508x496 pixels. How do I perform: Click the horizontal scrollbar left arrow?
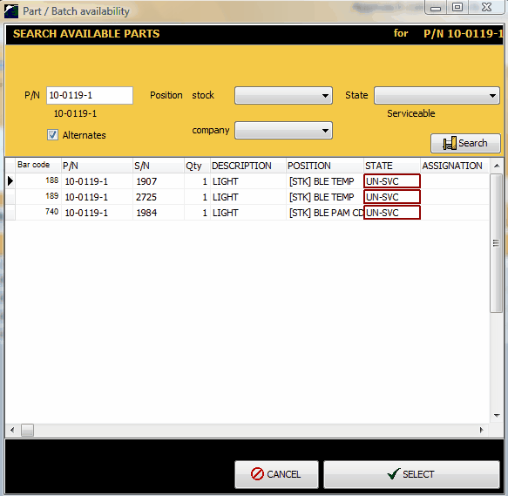[12, 431]
